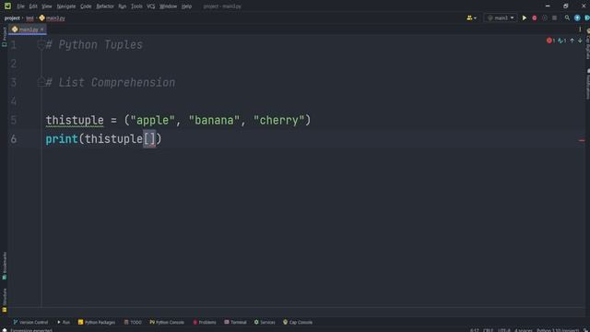
Task: Click the status bar tool windows toggle icon
Action: pyautogui.click(x=4, y=330)
